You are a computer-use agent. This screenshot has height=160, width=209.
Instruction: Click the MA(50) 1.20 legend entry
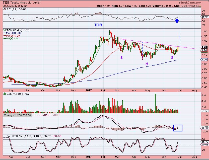[13, 36]
